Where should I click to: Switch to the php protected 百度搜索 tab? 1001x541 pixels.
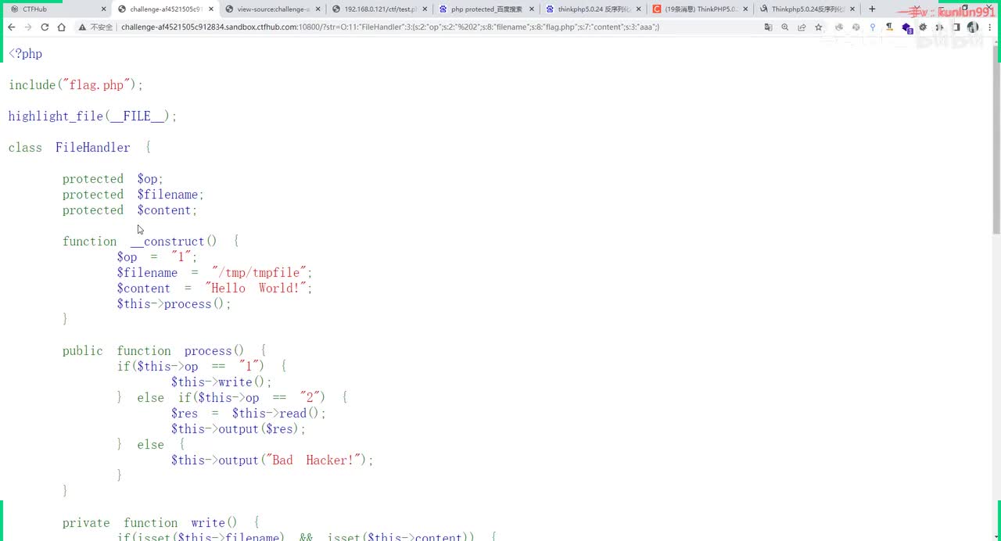(485, 9)
